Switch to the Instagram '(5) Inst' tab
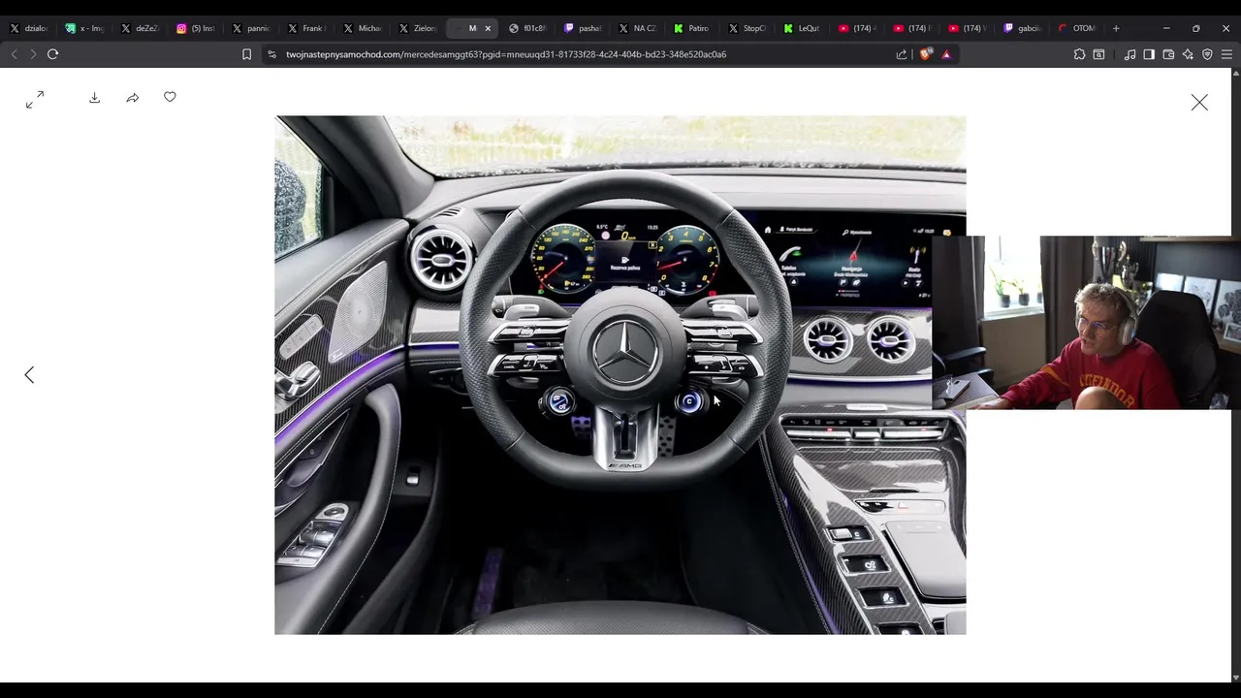This screenshot has height=698, width=1241. pyautogui.click(x=196, y=28)
